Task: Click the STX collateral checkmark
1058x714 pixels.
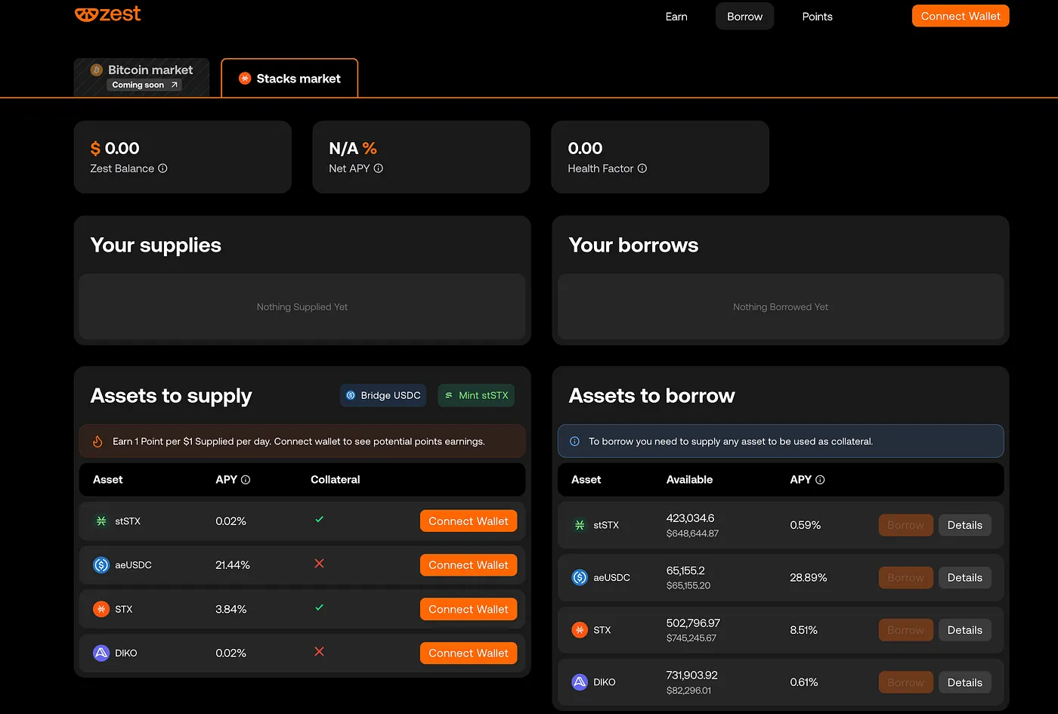Action: click(320, 607)
